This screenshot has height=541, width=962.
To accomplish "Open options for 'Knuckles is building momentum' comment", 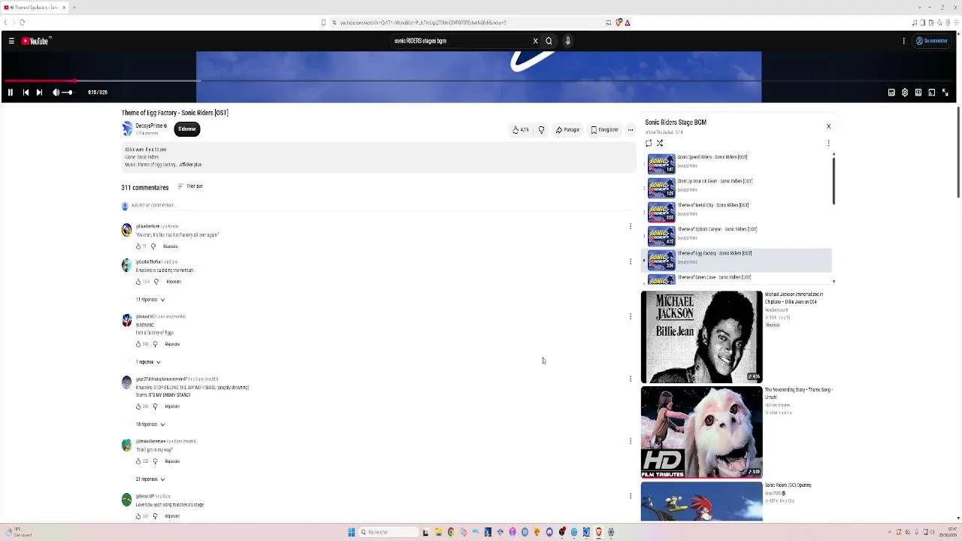I will (631, 261).
